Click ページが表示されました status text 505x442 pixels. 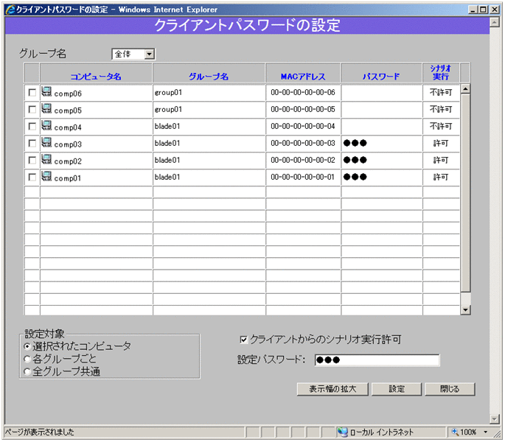tap(40, 432)
